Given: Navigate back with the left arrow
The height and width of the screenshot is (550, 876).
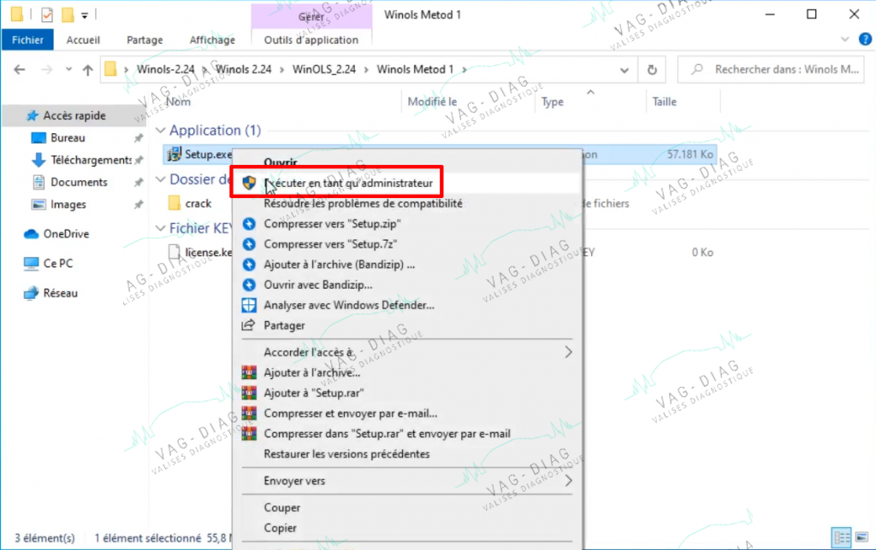Looking at the screenshot, I should pyautogui.click(x=20, y=70).
